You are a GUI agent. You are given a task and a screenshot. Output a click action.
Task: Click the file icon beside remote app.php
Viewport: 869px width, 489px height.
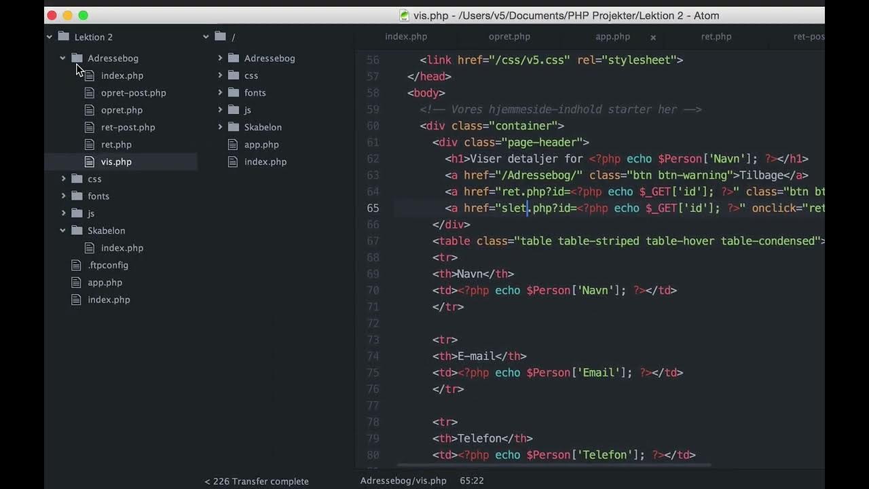point(233,145)
